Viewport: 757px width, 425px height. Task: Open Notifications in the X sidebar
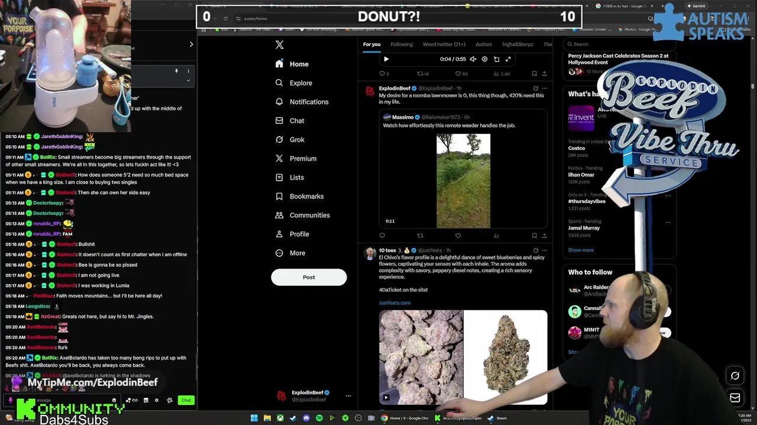pos(302,102)
